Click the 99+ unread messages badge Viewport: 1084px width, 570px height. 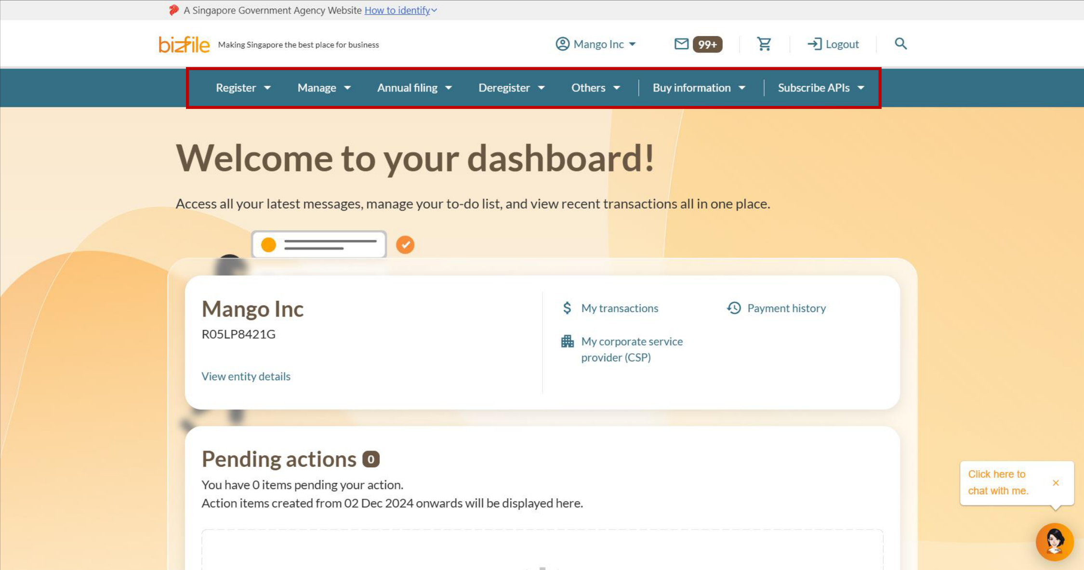tap(707, 44)
